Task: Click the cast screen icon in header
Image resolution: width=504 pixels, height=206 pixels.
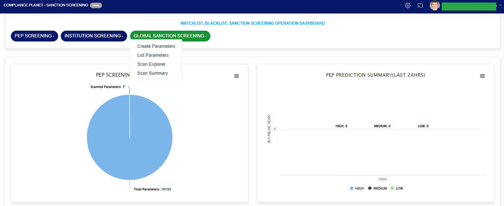Action: click(420, 6)
